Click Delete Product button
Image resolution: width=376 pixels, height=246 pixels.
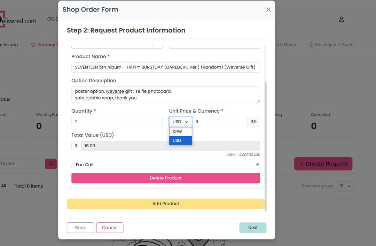coord(166,178)
